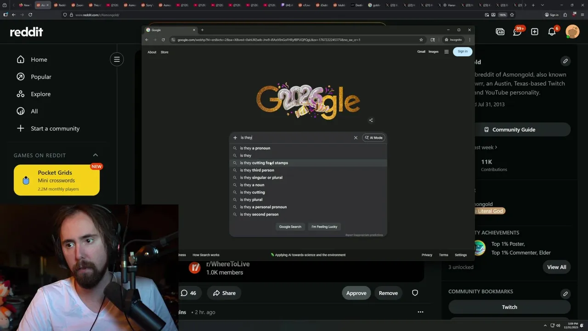
Task: Remove the Reddit post
Action: [x=388, y=293]
